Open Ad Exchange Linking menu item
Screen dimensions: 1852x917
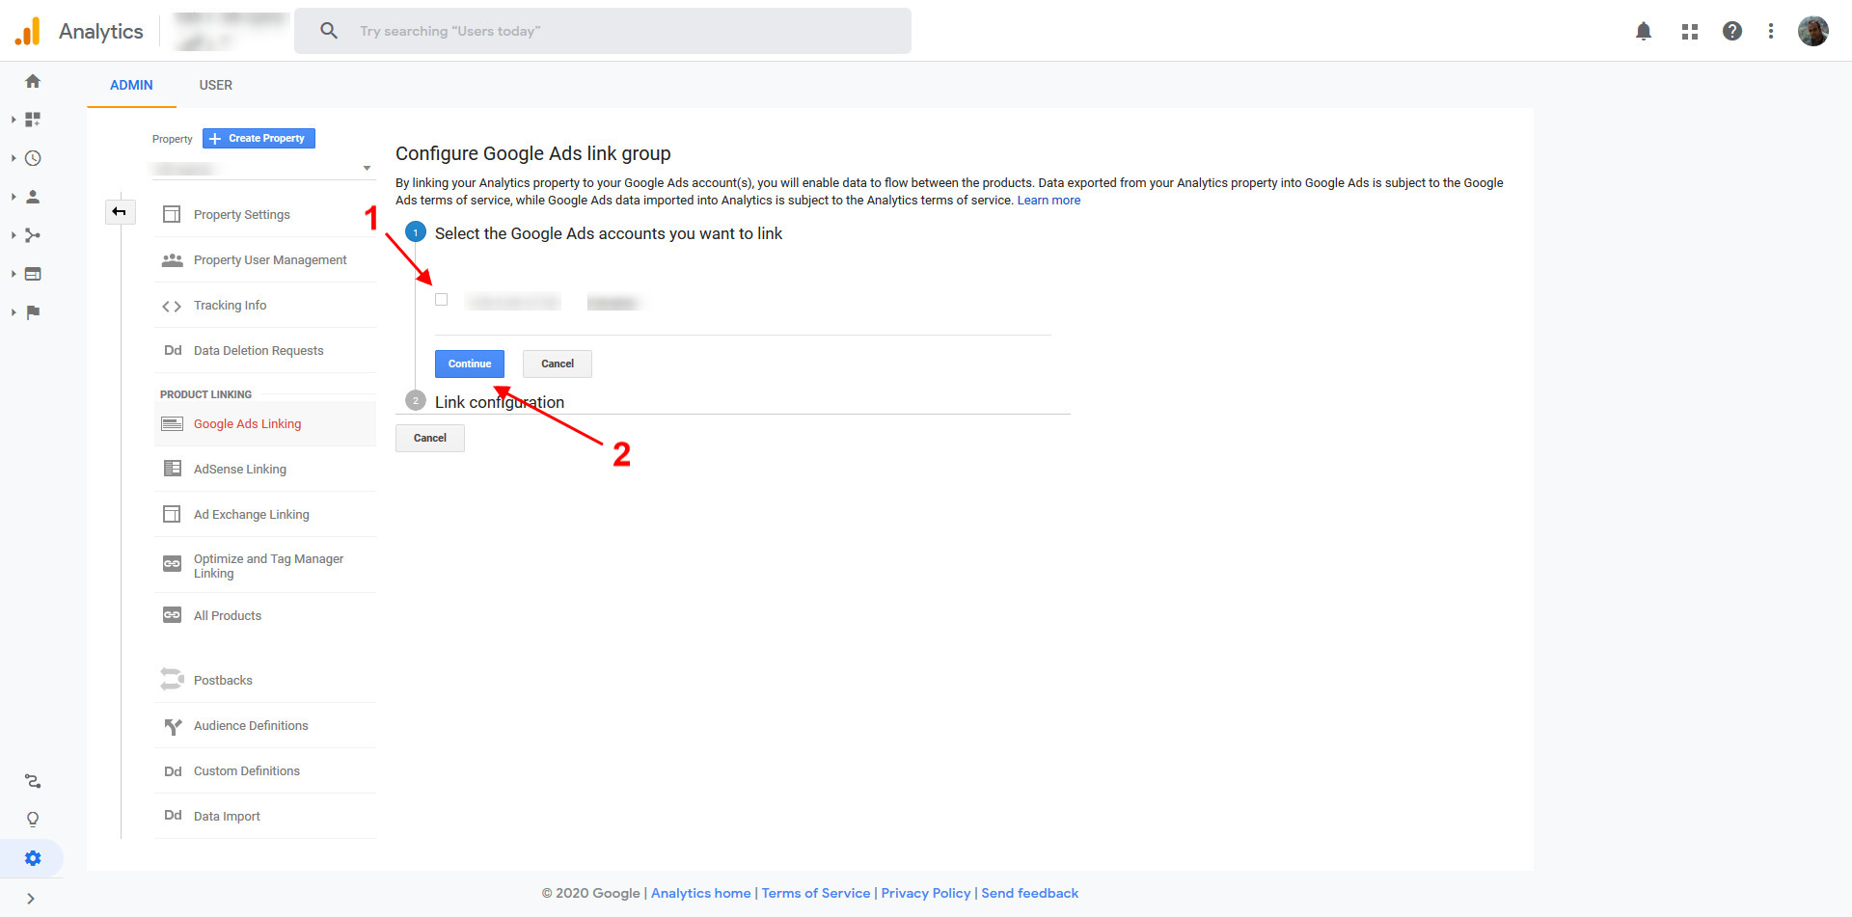coord(265,514)
